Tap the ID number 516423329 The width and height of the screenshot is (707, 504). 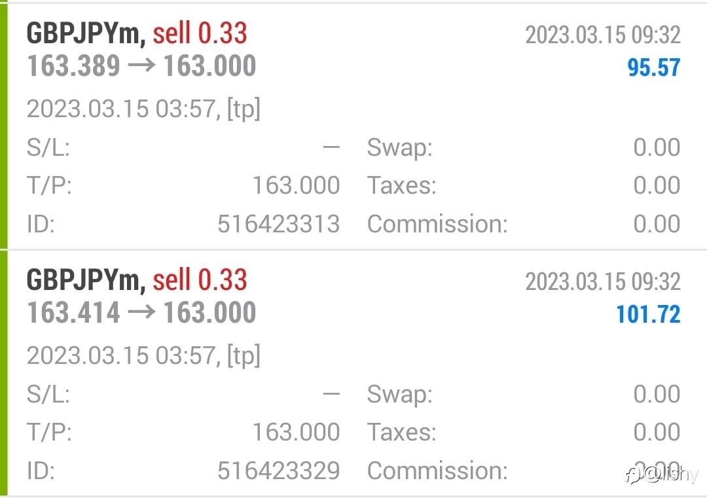pyautogui.click(x=278, y=471)
